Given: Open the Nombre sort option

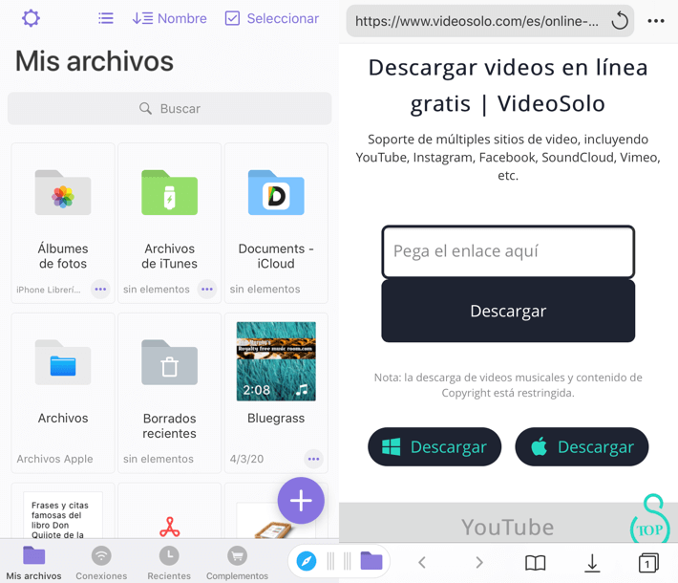Looking at the screenshot, I should click(170, 18).
